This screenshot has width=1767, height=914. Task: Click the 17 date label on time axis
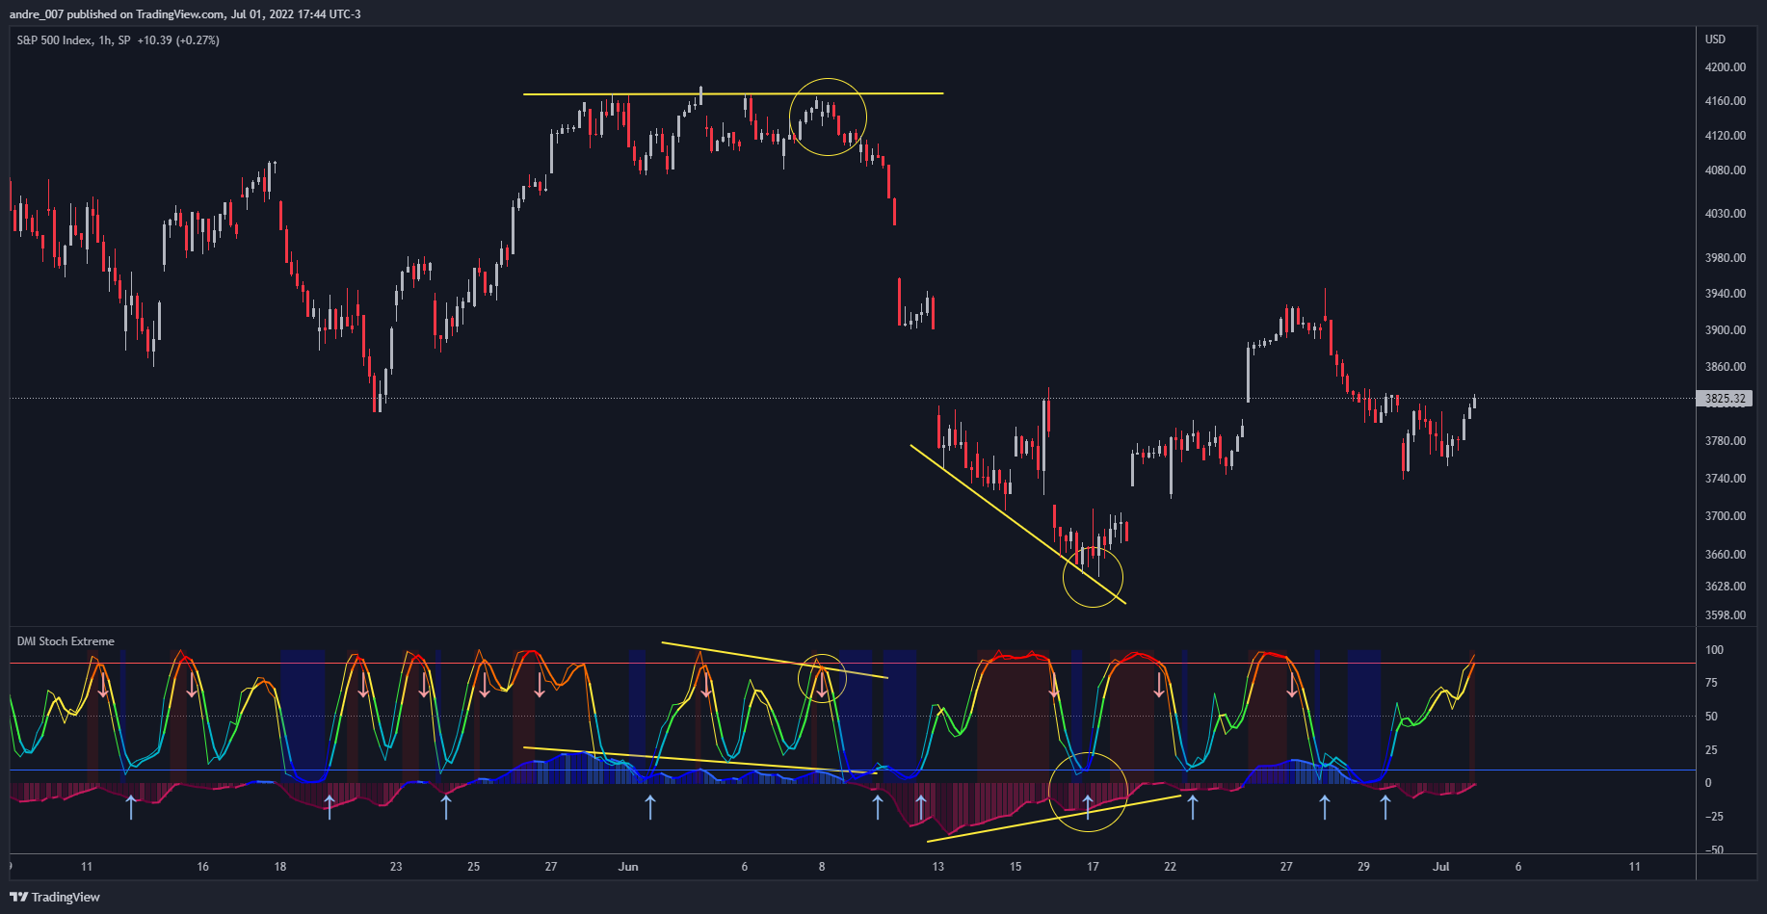pyautogui.click(x=1093, y=867)
